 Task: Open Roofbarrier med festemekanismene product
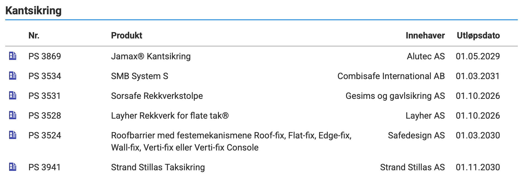231,141
